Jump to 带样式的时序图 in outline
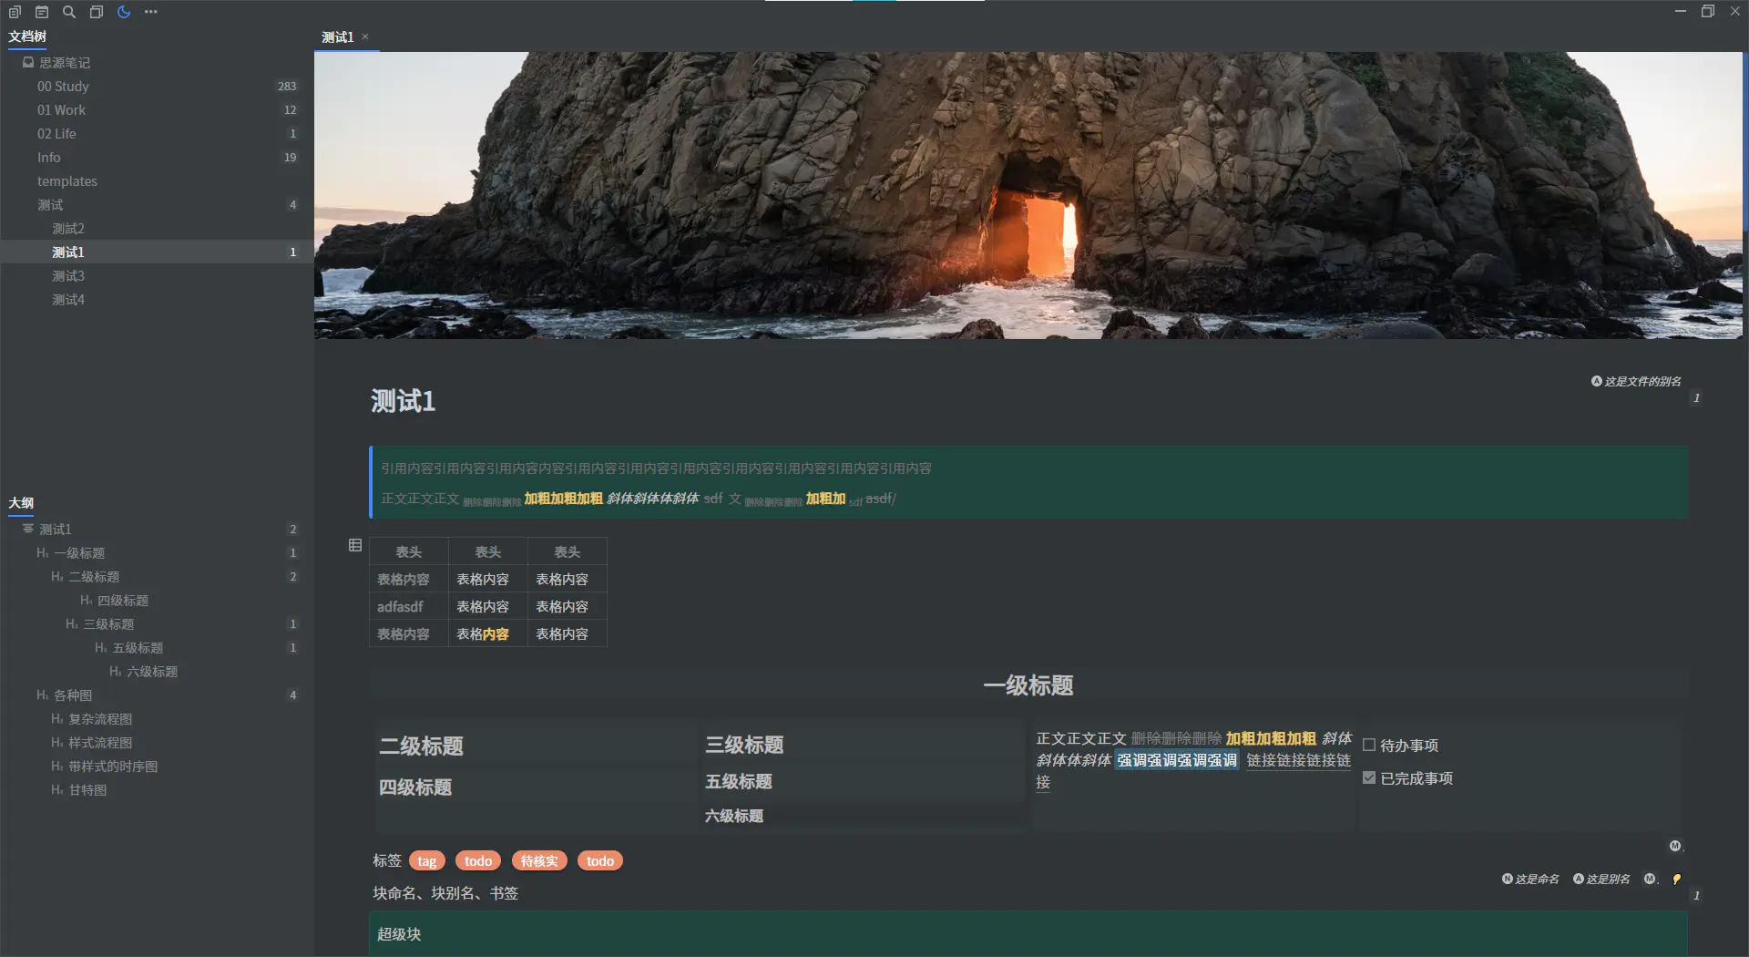The width and height of the screenshot is (1749, 957). [113, 767]
